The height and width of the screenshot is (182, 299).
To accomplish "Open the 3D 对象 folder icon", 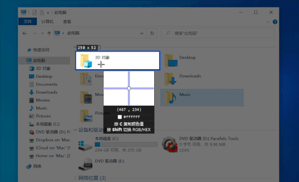I will pos(86,61).
